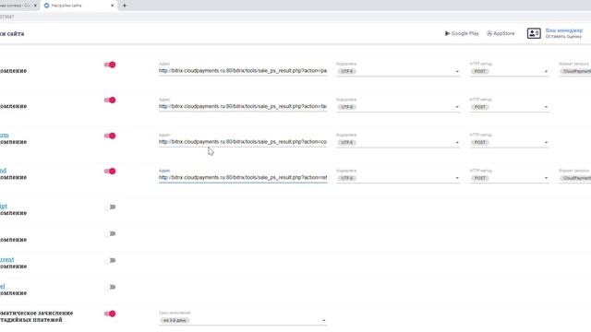This screenshot has height=332, width=591.
Task: Open the manager contact card icon
Action: [x=534, y=33]
